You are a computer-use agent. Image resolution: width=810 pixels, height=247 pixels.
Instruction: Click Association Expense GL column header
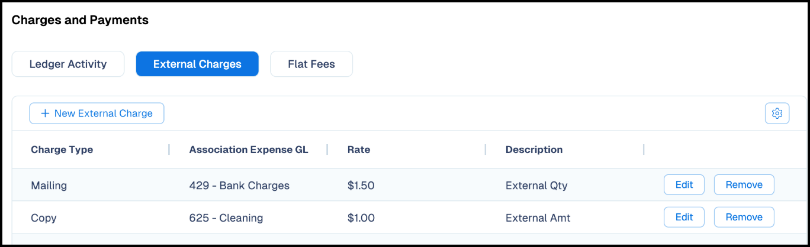pyautogui.click(x=249, y=149)
